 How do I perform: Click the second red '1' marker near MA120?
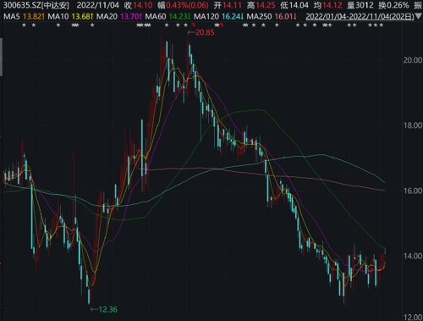(222, 25)
